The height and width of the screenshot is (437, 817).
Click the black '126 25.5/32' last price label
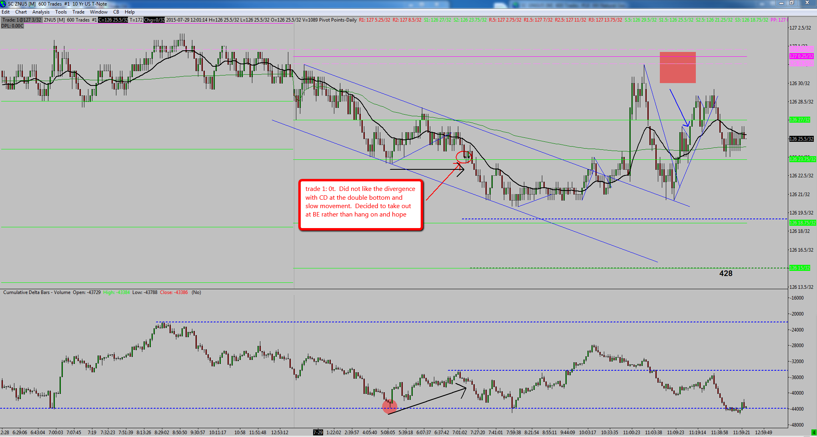(801, 139)
